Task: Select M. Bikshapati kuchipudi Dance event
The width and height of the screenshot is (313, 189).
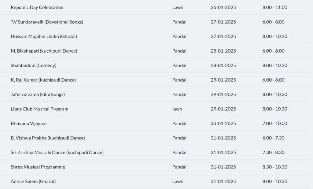Action: 44,51
